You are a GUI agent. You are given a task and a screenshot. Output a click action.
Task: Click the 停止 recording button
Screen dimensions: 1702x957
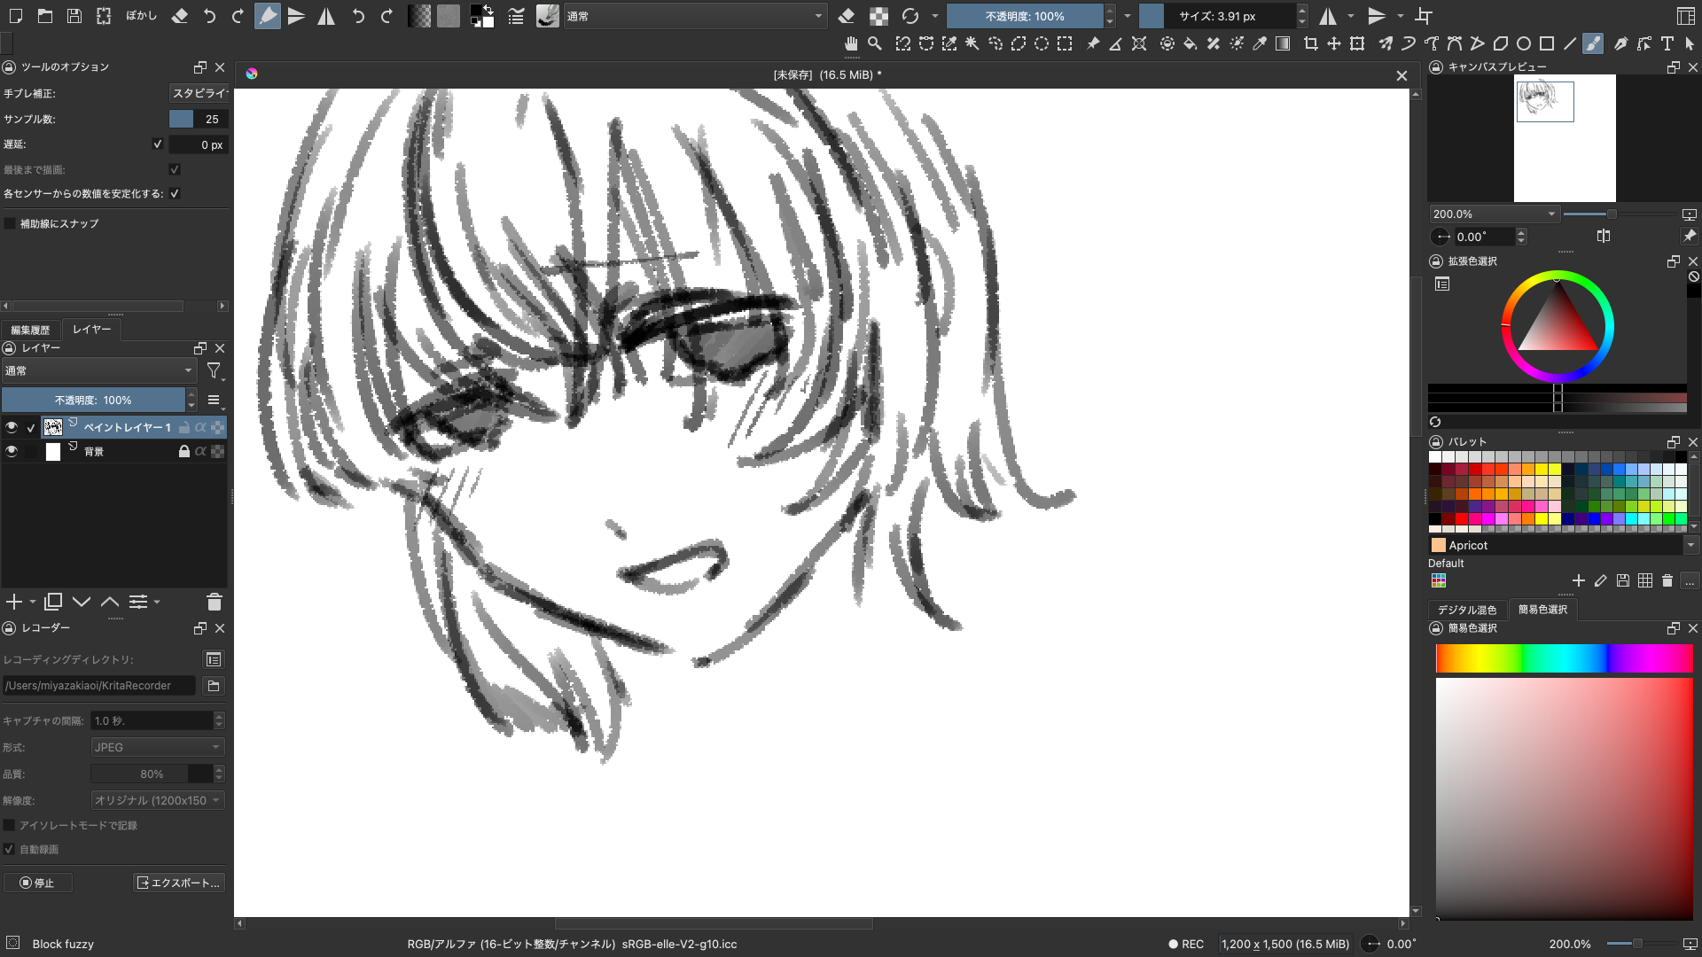coord(37,883)
